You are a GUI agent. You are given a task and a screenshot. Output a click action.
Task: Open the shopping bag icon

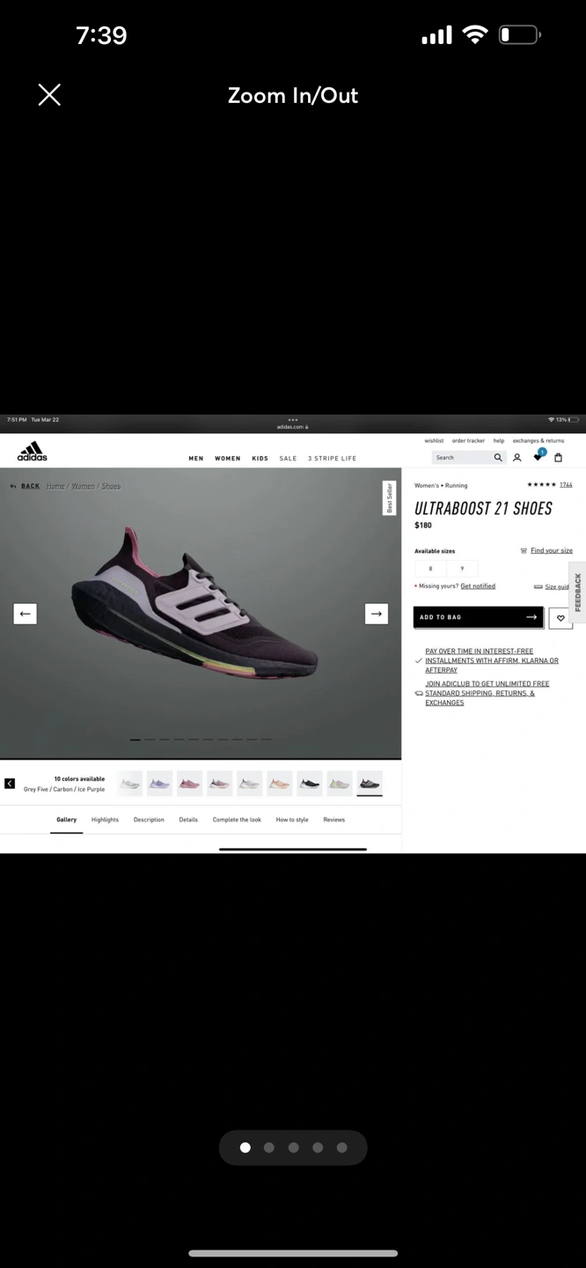[x=558, y=458]
